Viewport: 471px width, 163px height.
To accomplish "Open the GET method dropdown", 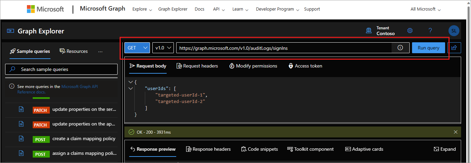I will pos(137,48).
